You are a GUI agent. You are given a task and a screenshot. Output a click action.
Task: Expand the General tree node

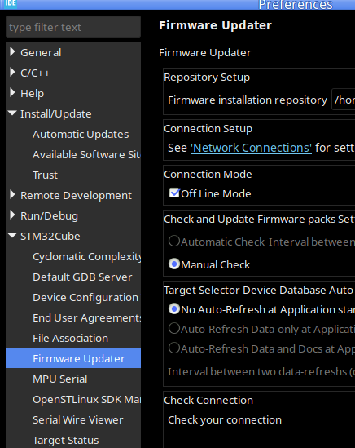12,51
